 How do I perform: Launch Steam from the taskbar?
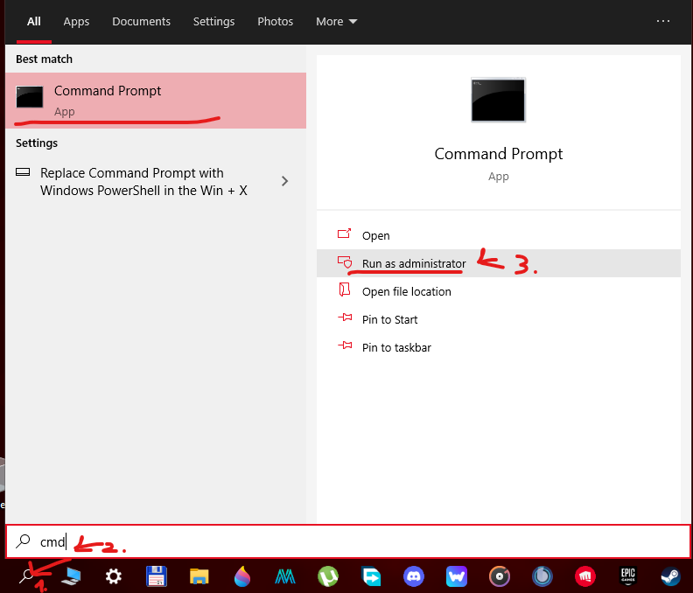[671, 576]
